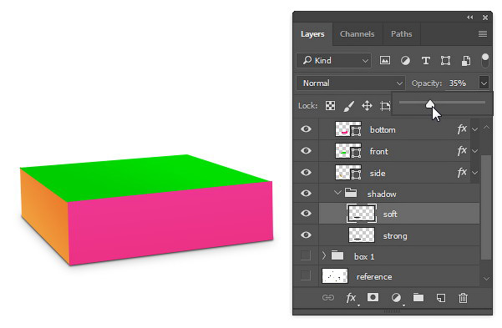This screenshot has width=502, height=328.
Task: Lock artboard nesting icon
Action: tap(385, 106)
